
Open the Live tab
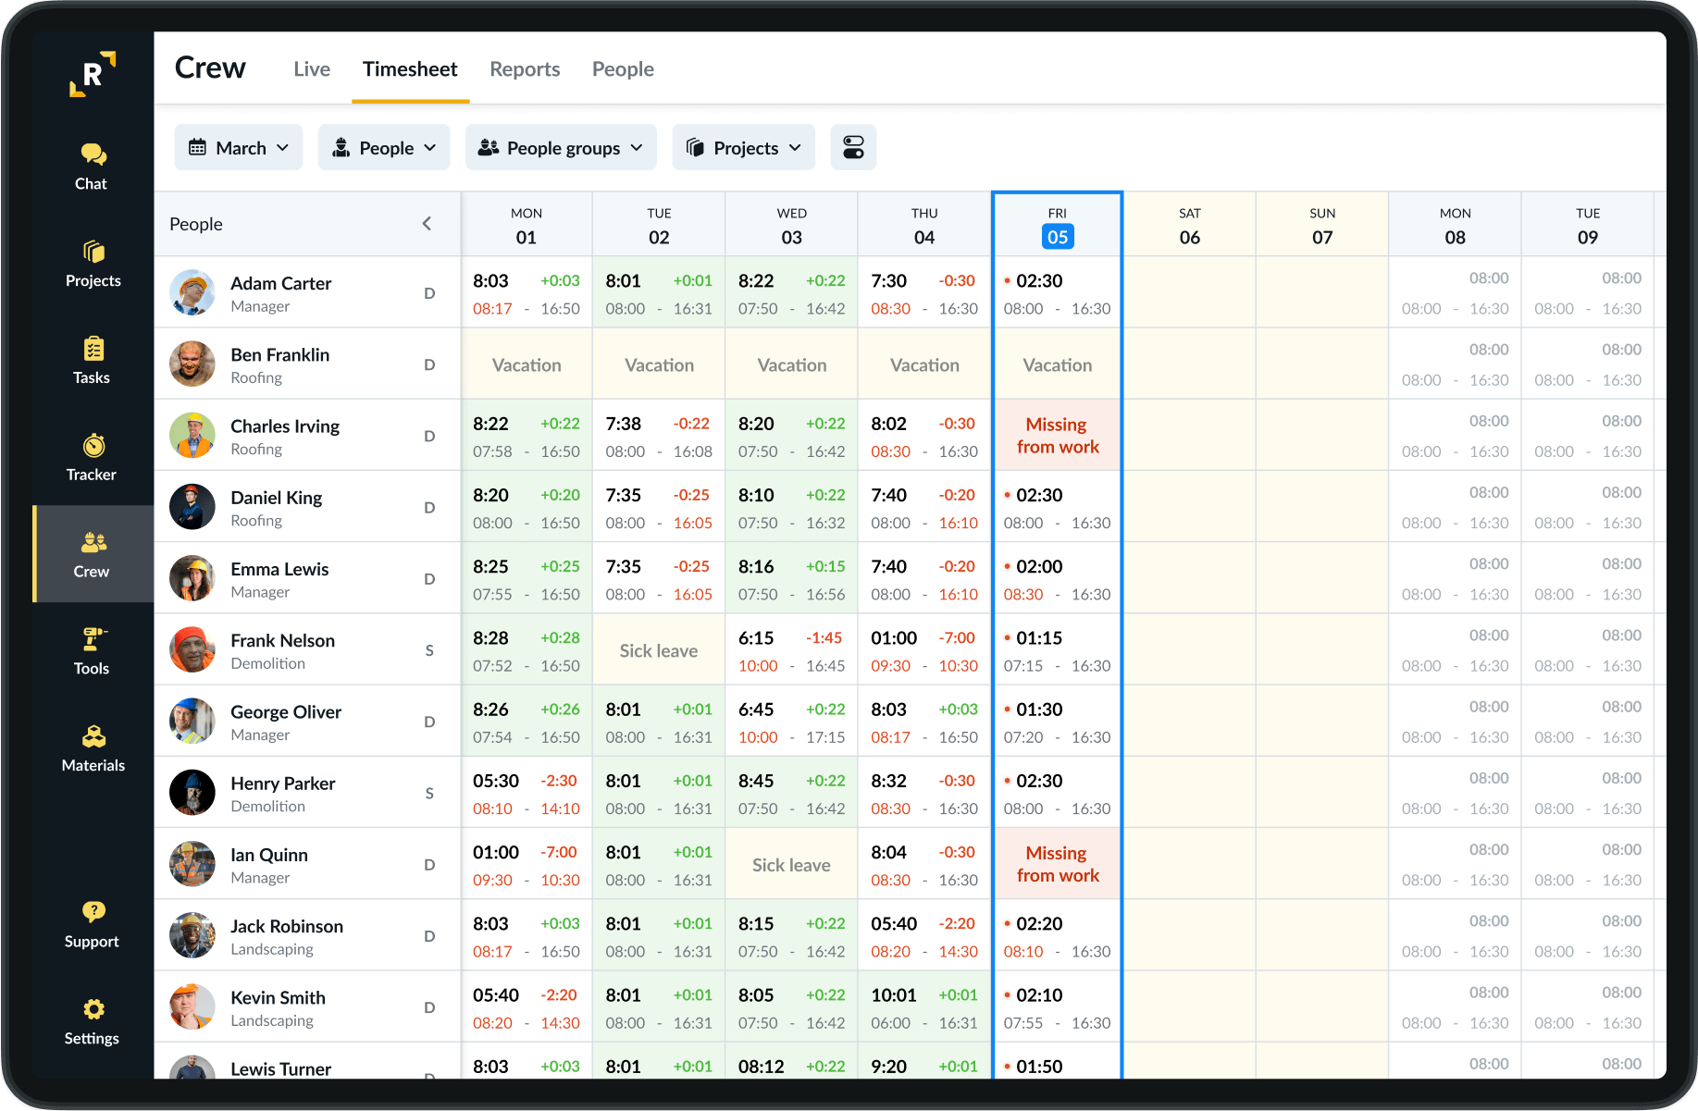(311, 68)
